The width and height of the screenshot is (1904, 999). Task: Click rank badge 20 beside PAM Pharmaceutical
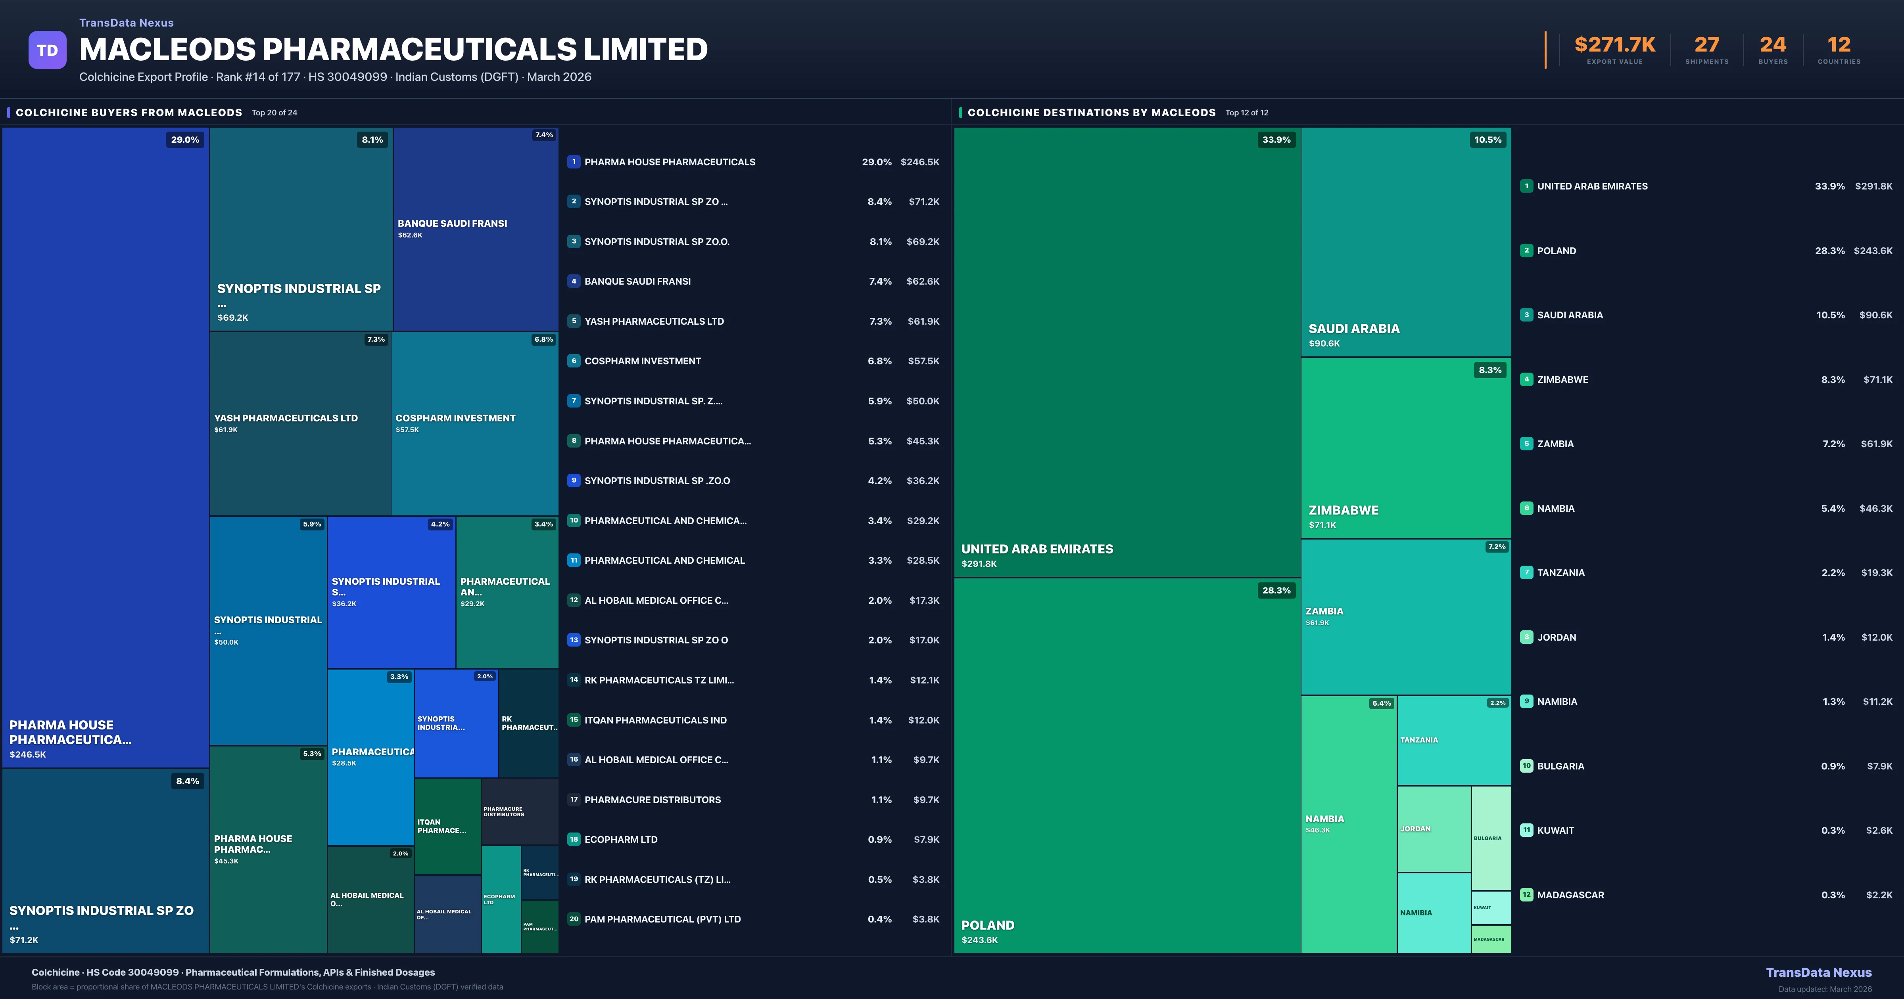(574, 919)
